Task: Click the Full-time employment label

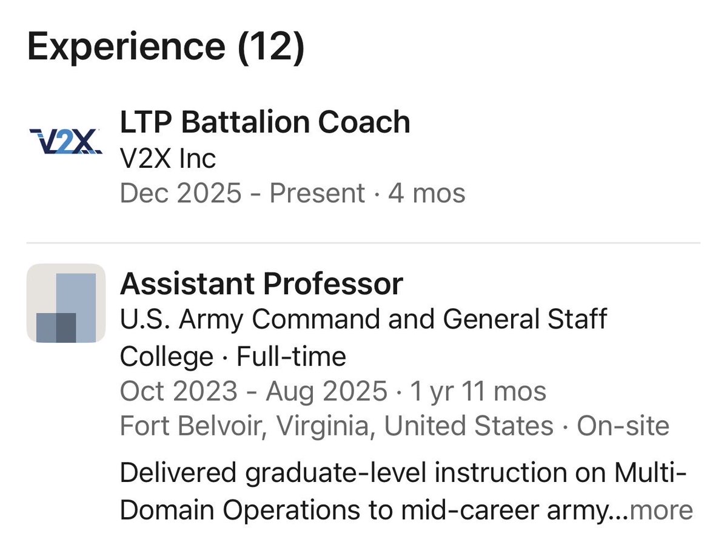Action: tap(291, 355)
